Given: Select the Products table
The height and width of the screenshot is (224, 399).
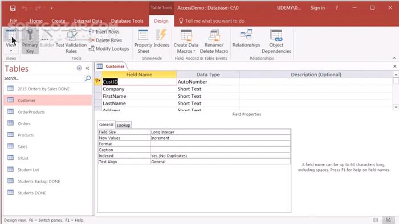Looking at the screenshot, I should (x=48, y=135).
